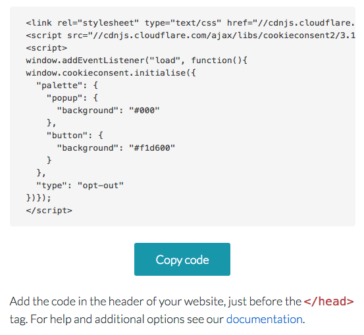Click the "#f1d600" background color value

[x=152, y=148]
